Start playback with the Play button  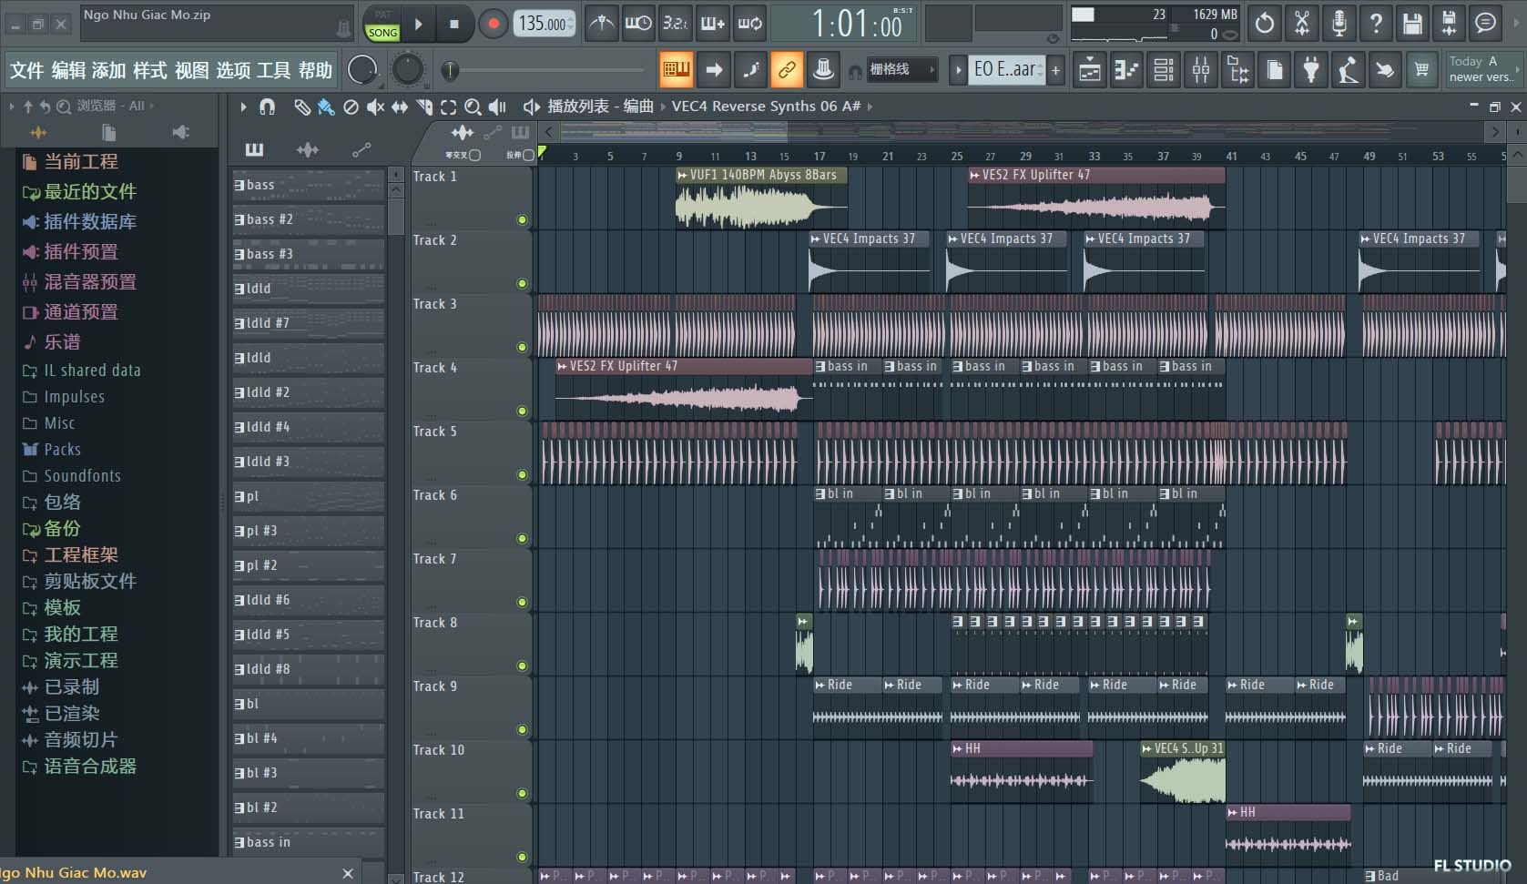419,25
